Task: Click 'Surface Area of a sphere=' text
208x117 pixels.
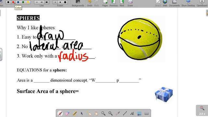Action: (x=48, y=91)
